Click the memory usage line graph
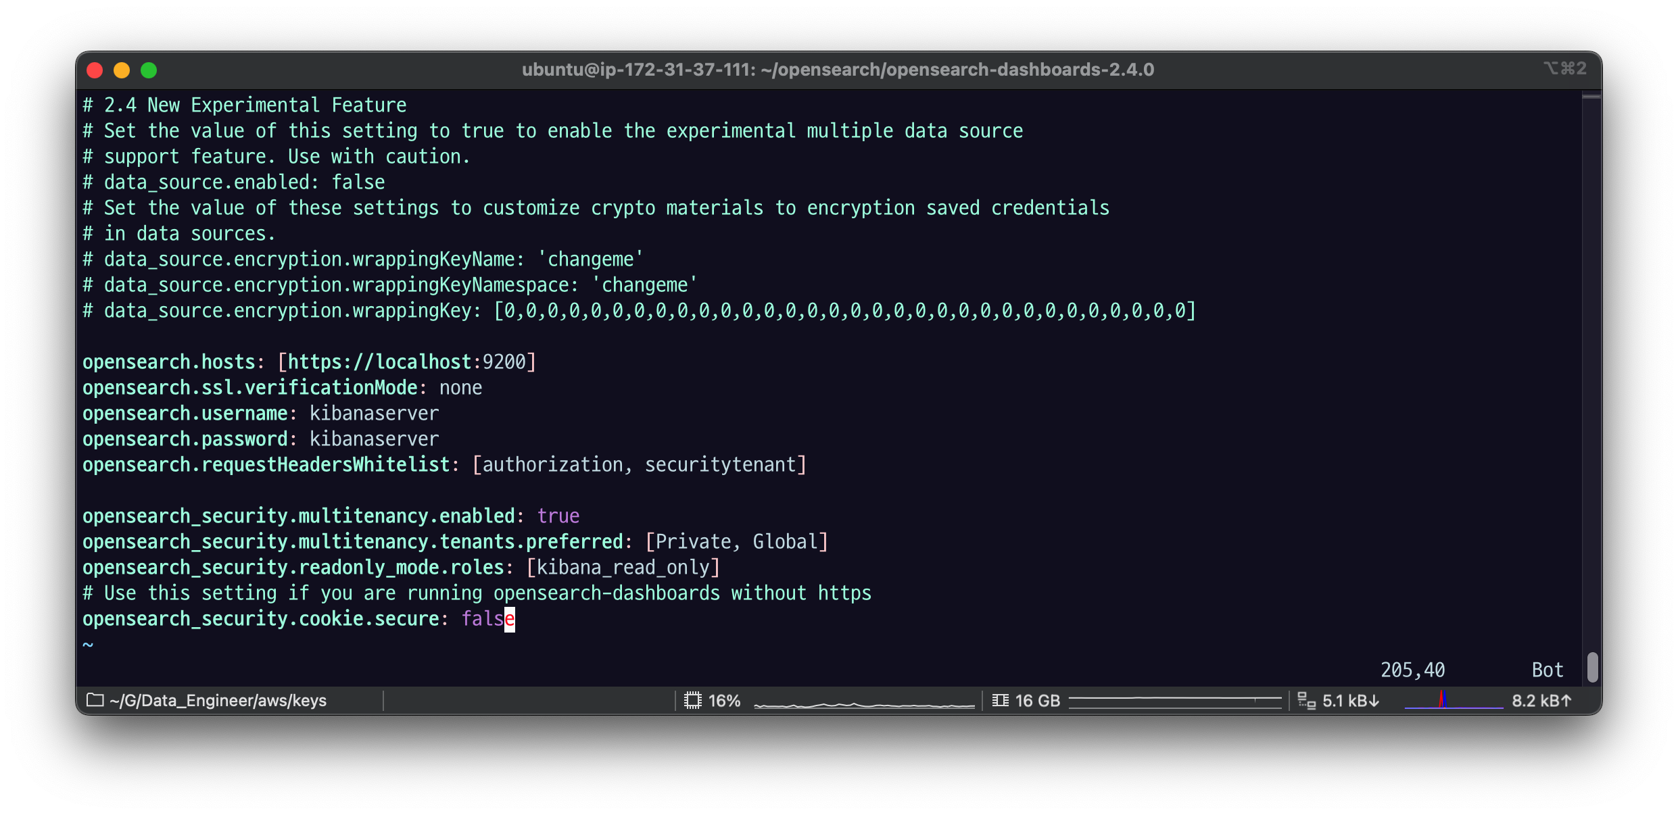Screen dimensions: 1678x815 [x=1174, y=701]
